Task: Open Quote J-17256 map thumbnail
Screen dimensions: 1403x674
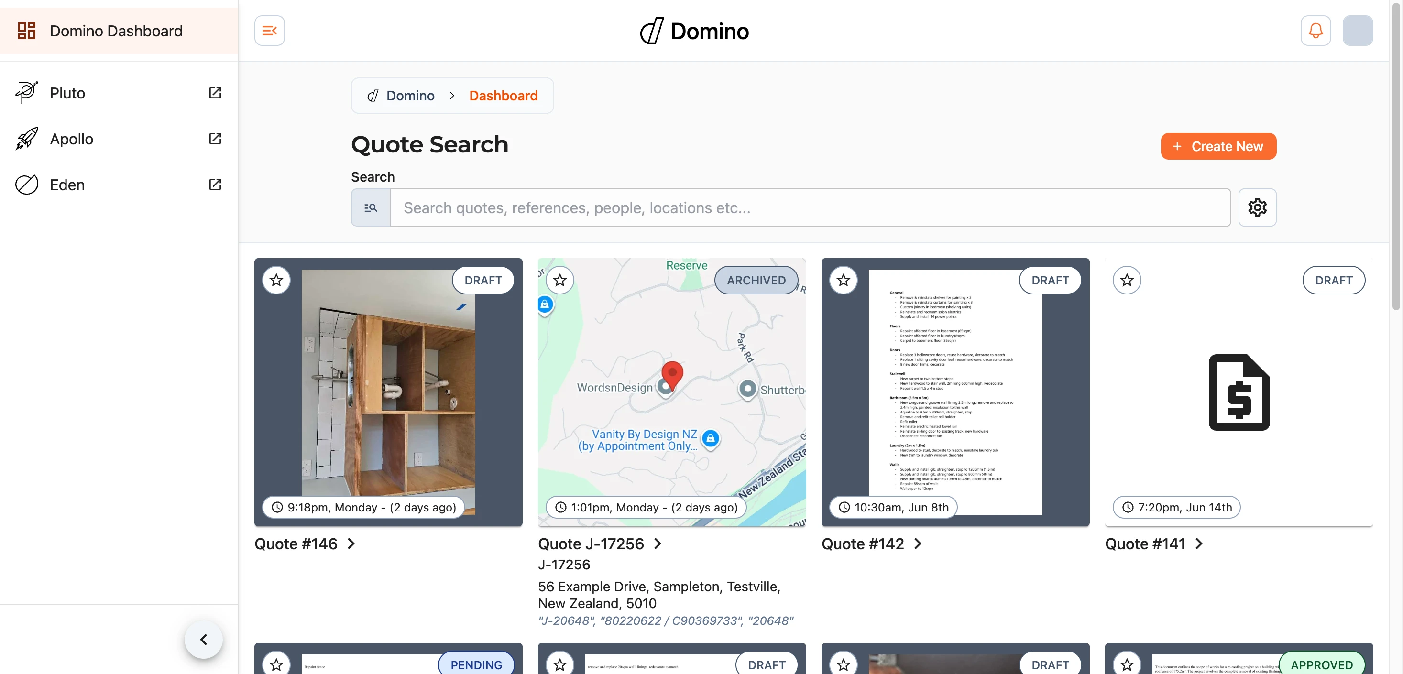Action: pyautogui.click(x=671, y=391)
